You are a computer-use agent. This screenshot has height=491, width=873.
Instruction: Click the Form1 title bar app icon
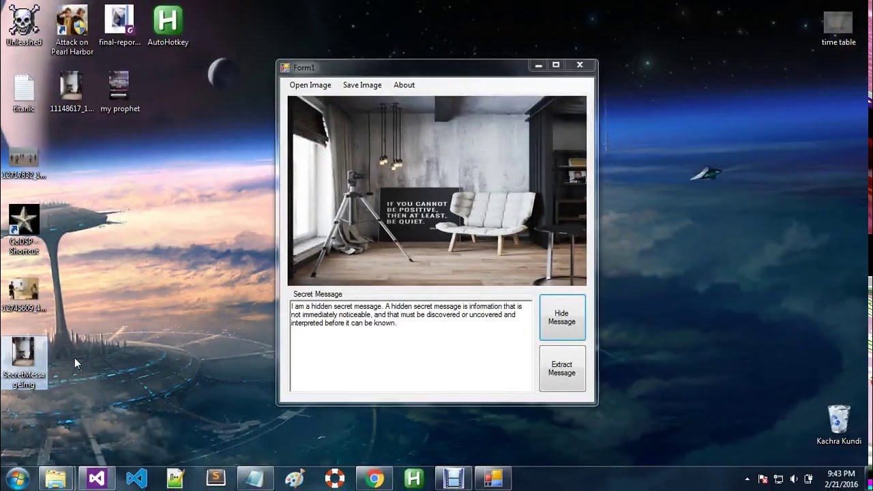[x=285, y=67]
